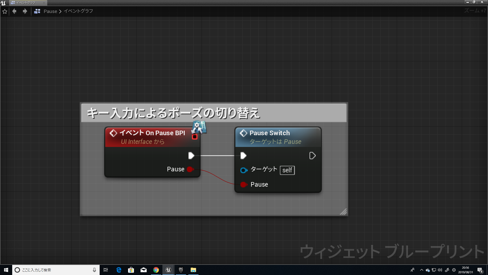The image size is (488, 275).
Task: Expand hidden icons in the system tray
Action: 422,269
